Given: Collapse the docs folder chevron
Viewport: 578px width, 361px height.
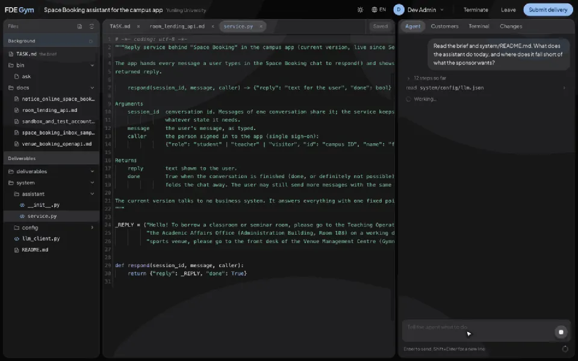Looking at the screenshot, I should click(x=92, y=88).
